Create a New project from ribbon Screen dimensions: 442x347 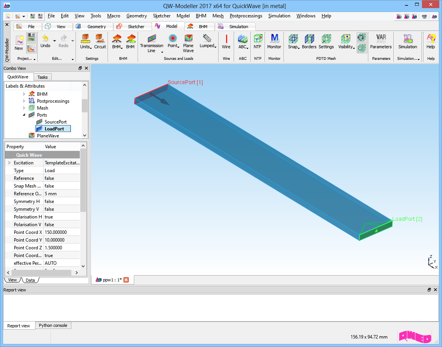pyautogui.click(x=19, y=43)
